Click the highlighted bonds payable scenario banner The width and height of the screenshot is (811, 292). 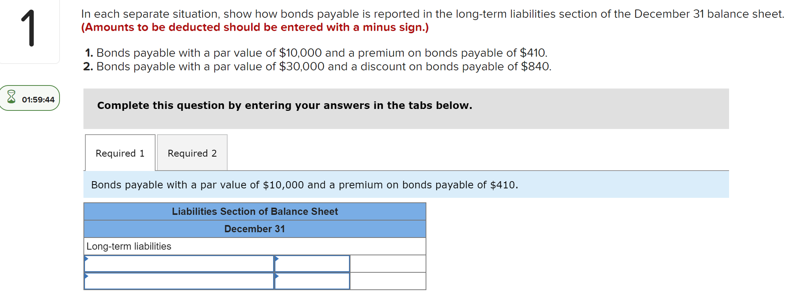point(303,185)
